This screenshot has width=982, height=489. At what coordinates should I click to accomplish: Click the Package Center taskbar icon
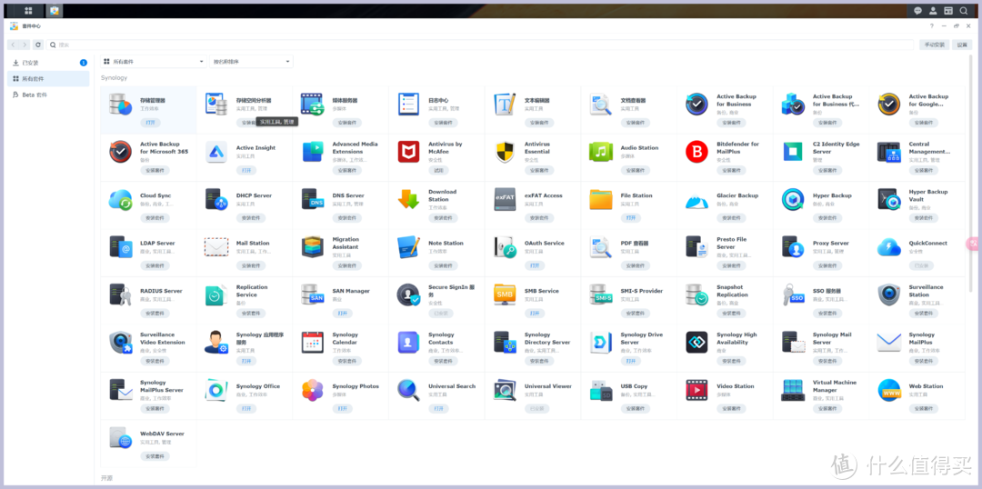(55, 11)
